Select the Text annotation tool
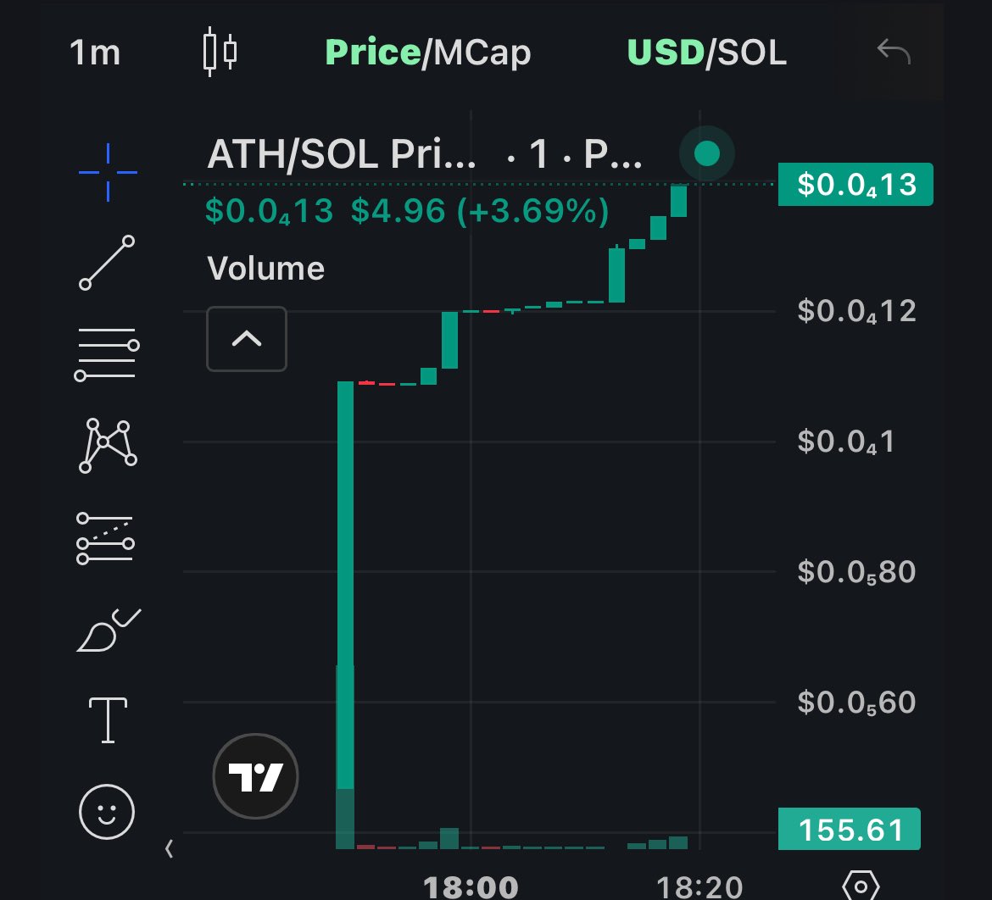 pyautogui.click(x=108, y=720)
